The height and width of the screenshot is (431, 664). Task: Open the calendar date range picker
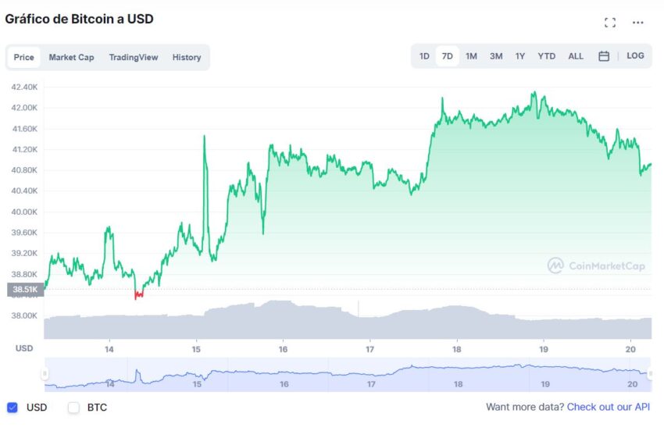coord(604,56)
